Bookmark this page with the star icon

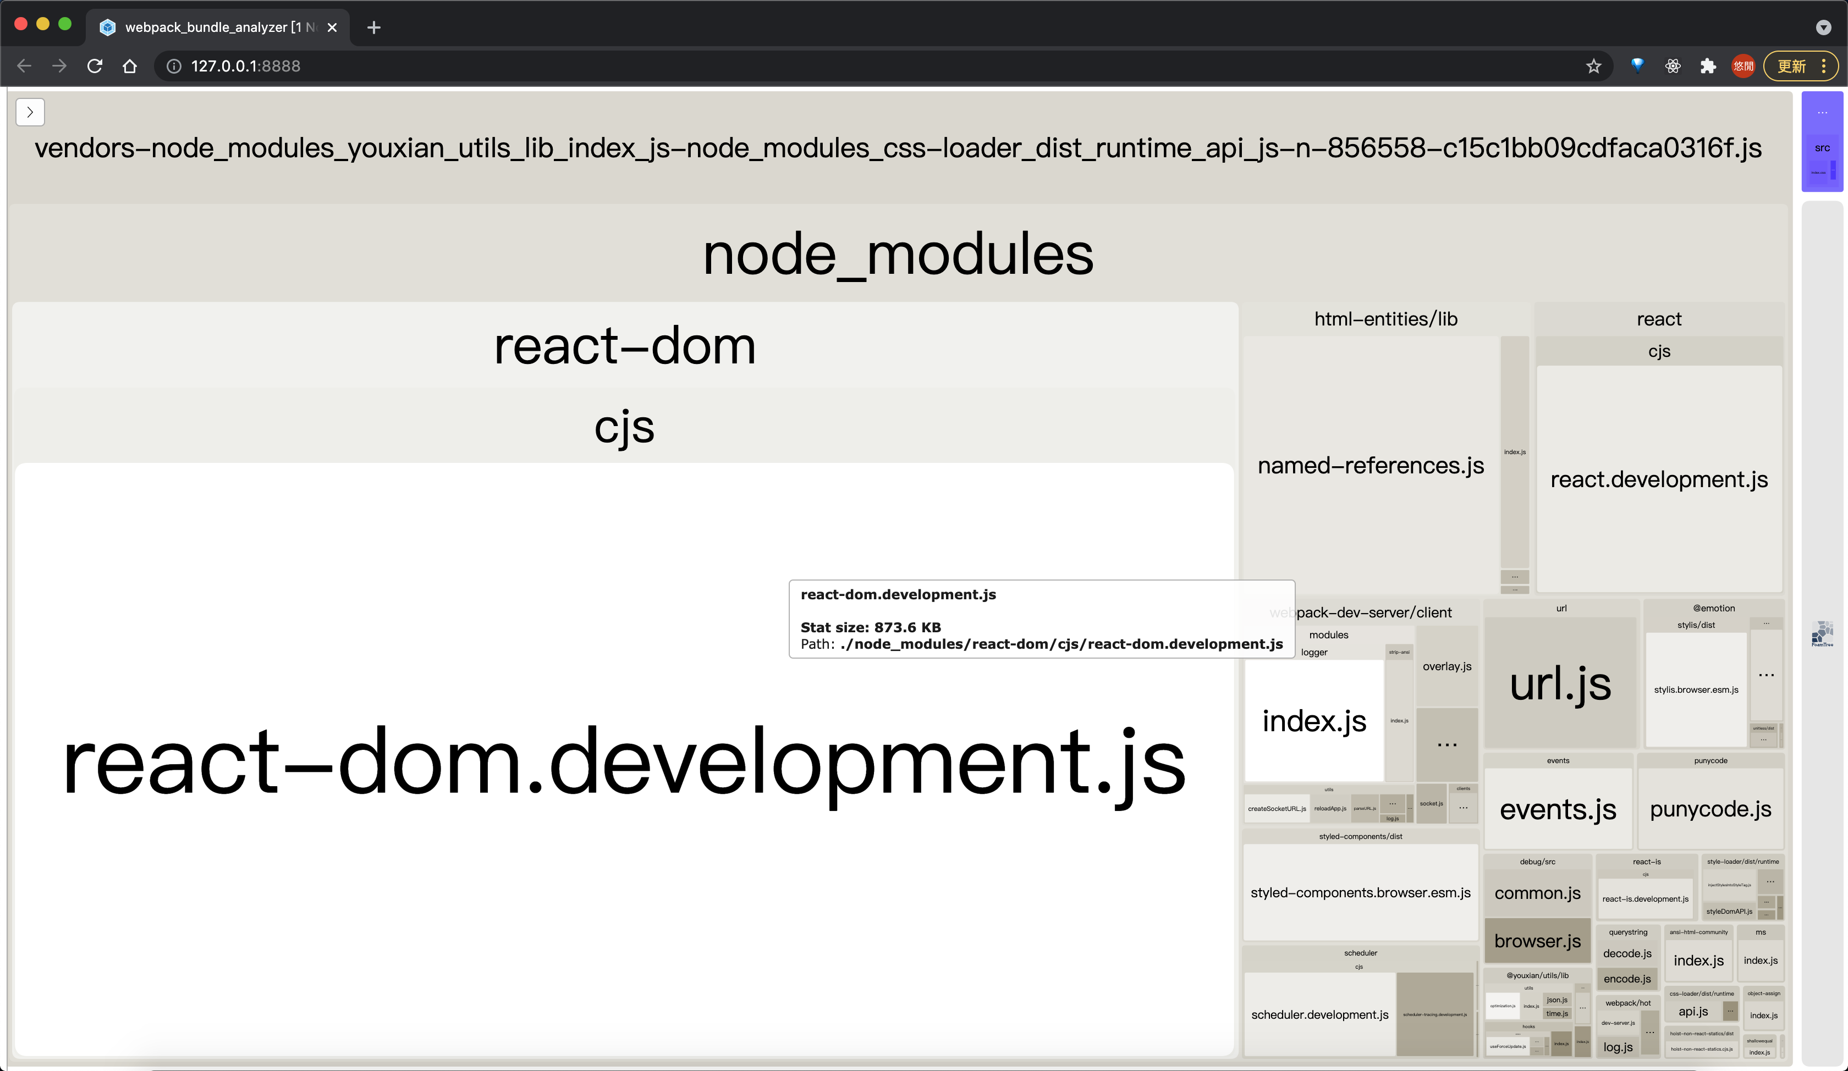coord(1593,66)
